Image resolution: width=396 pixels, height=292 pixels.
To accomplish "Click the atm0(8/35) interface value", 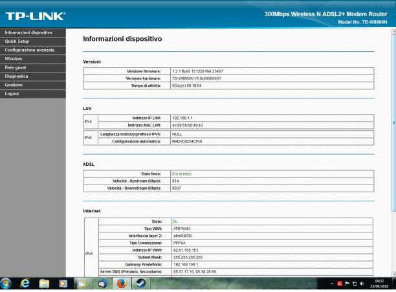I will 183,236.
